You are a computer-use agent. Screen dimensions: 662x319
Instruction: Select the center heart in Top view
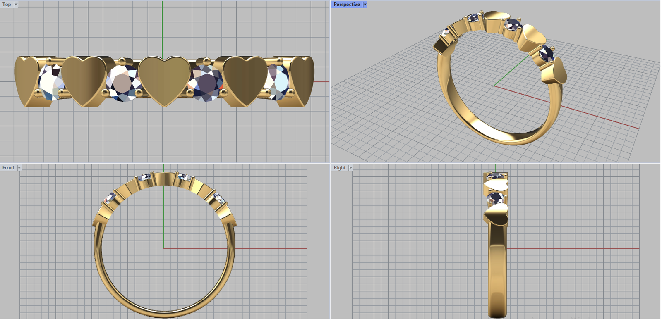coord(164,81)
